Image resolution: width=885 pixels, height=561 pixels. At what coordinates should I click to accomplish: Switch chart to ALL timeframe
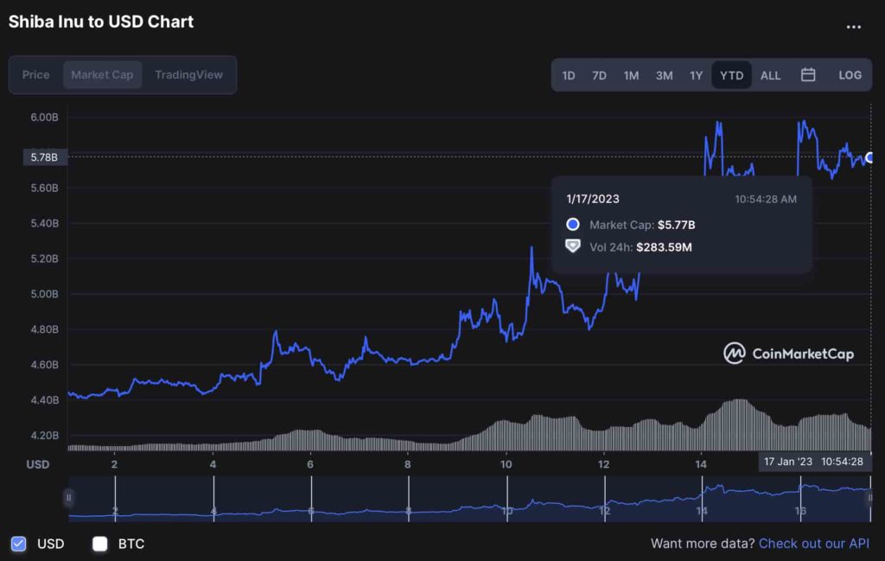pyautogui.click(x=770, y=75)
